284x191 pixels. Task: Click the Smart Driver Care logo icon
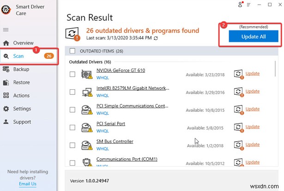pyautogui.click(x=6, y=10)
